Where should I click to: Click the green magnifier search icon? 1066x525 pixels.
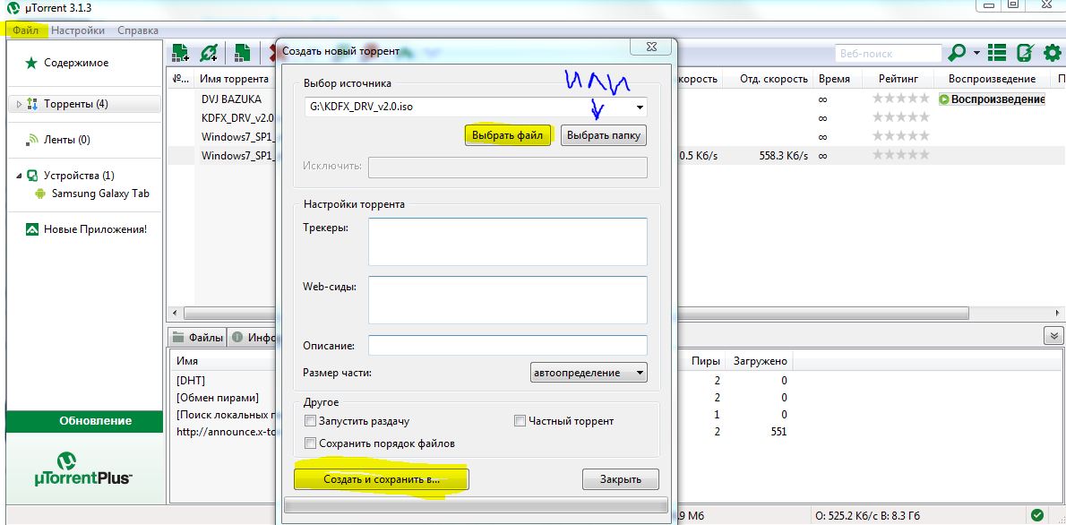coord(958,52)
